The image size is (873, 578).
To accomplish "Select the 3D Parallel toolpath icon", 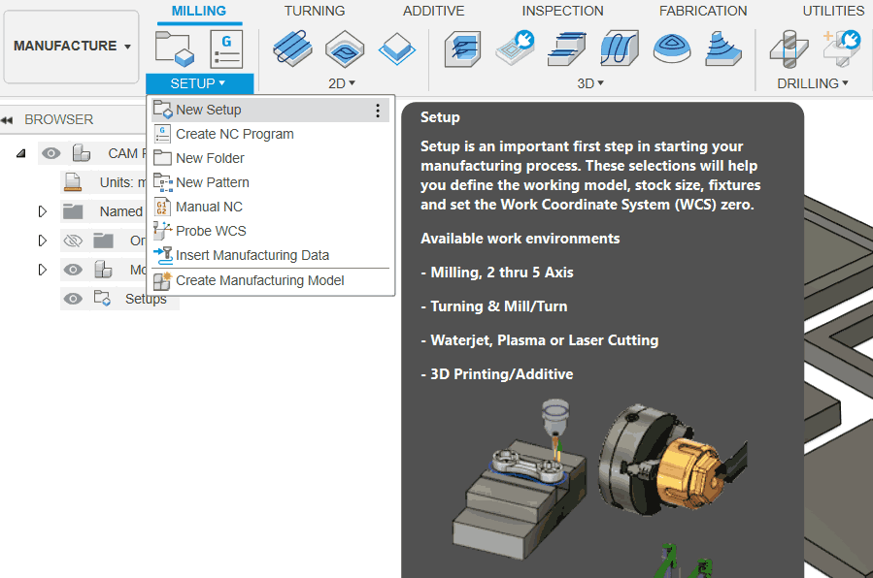I will (620, 48).
